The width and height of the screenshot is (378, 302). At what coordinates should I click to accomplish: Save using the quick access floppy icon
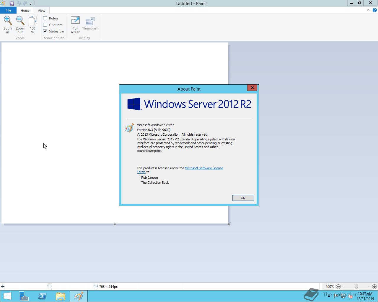12,4
